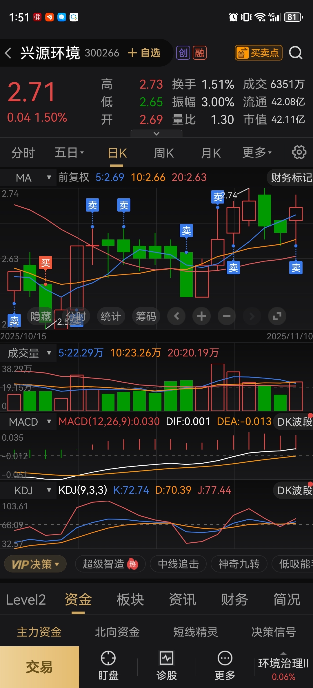Image resolution: width=313 pixels, height=688 pixels.
Task: Open the 买卖点 buy-sell points feature
Action: click(258, 53)
